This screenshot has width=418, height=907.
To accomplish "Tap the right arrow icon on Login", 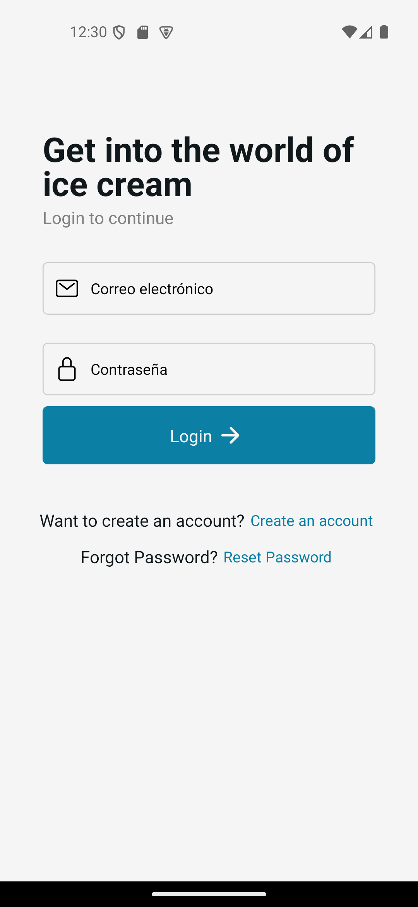I will tap(230, 436).
